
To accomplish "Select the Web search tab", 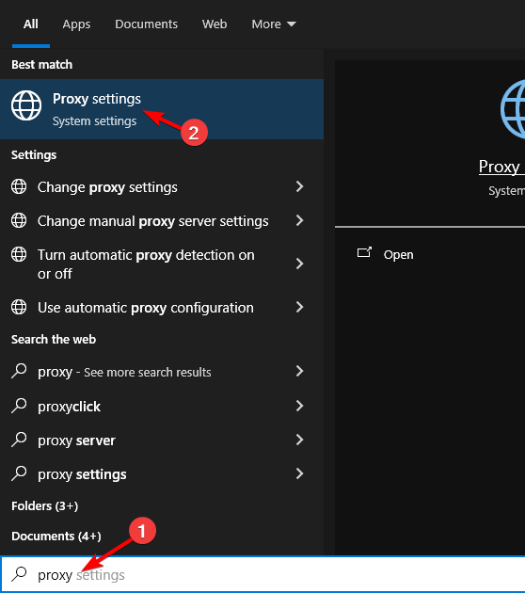I will tap(215, 24).
